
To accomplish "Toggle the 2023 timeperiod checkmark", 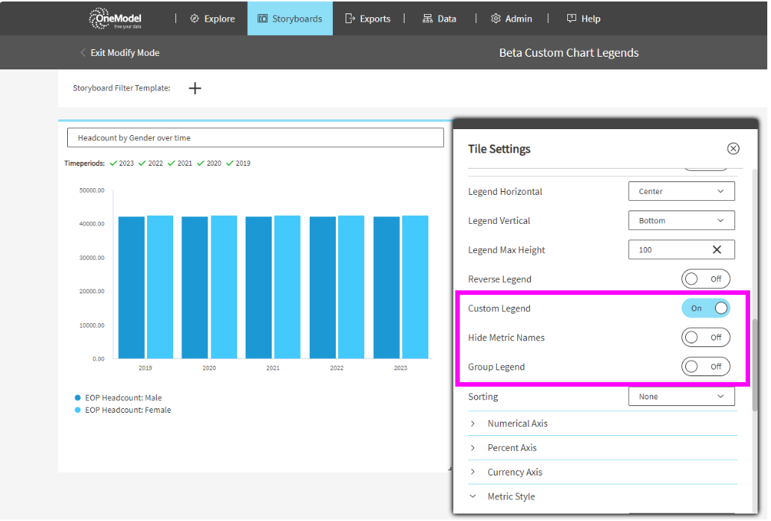I will (113, 163).
